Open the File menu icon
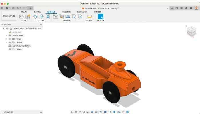Image resolution: width=200 pixels, height=114 pixels. (x=7, y=8)
